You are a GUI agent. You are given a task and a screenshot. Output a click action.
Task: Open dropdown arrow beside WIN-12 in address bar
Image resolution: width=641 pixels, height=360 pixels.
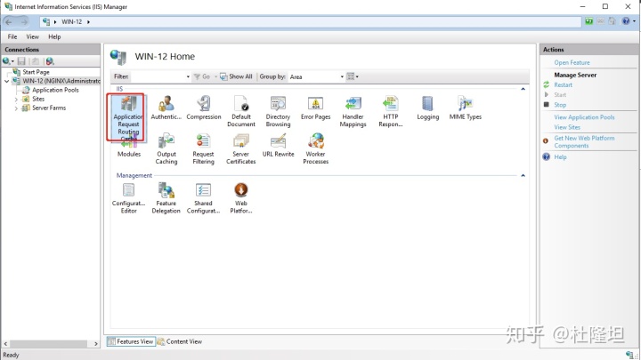click(88, 21)
